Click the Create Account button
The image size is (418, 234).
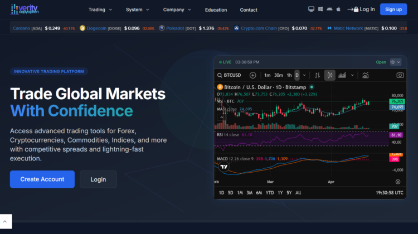click(x=42, y=179)
